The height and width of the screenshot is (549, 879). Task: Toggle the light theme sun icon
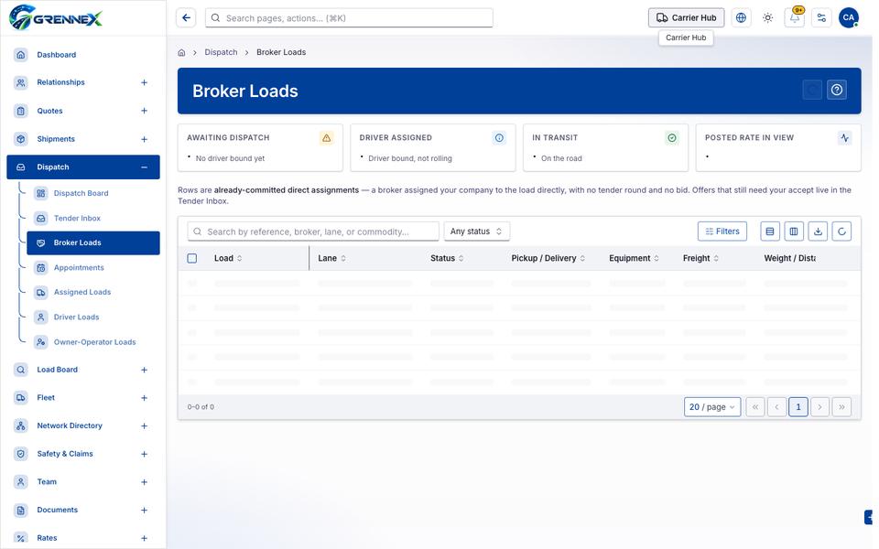click(768, 18)
